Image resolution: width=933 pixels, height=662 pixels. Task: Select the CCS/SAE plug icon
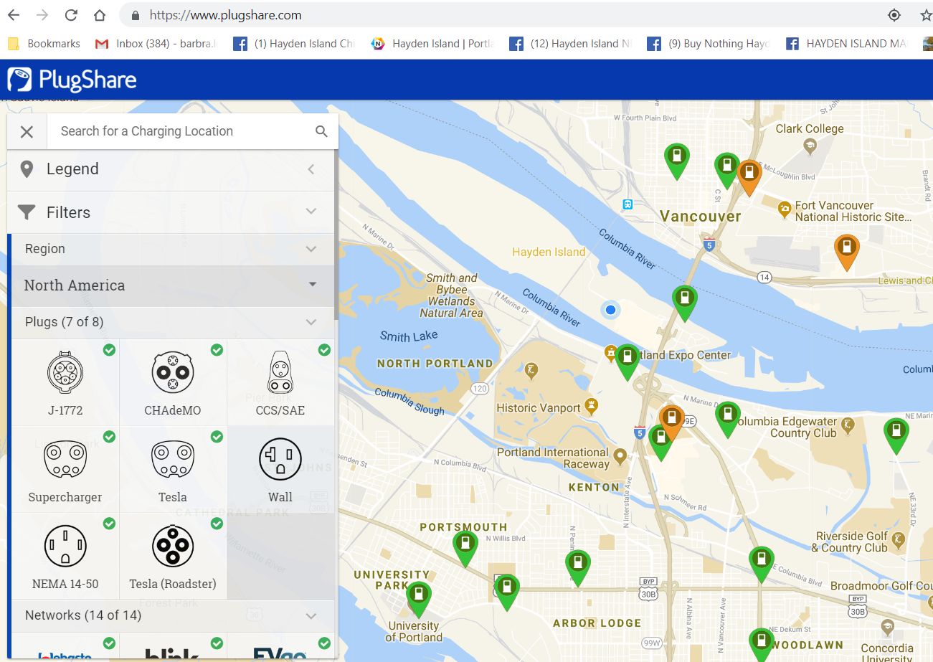[280, 373]
